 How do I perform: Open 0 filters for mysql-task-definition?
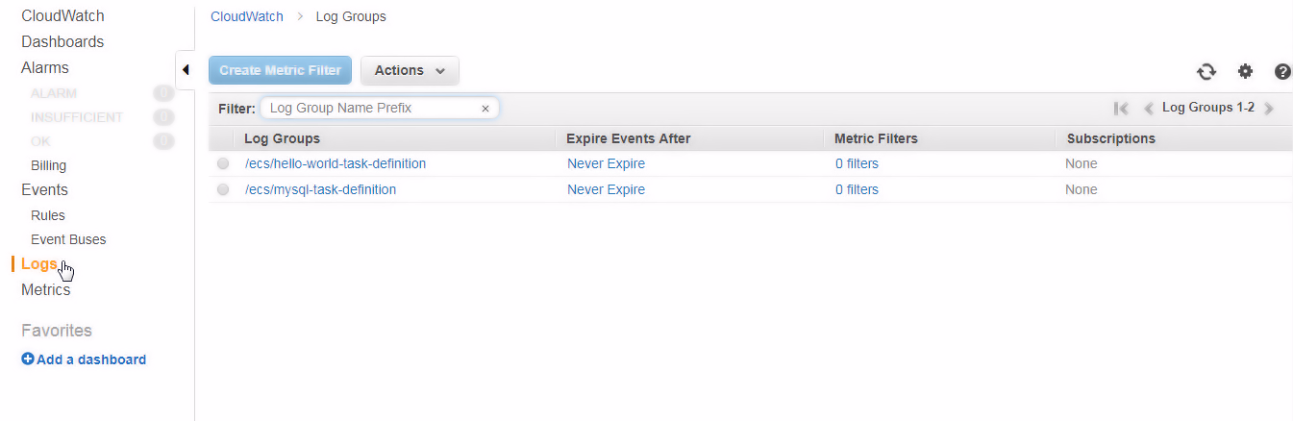pyautogui.click(x=857, y=189)
